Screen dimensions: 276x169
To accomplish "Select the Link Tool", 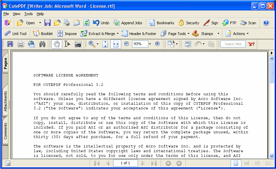I will tap(15, 34).
